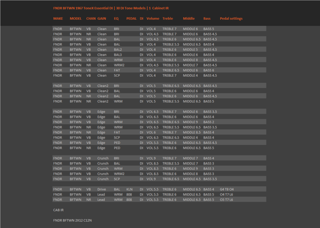Click Lead in the NR Lead row
Image resolution: width=320 pixels, height=228 pixels.
tap(101, 200)
